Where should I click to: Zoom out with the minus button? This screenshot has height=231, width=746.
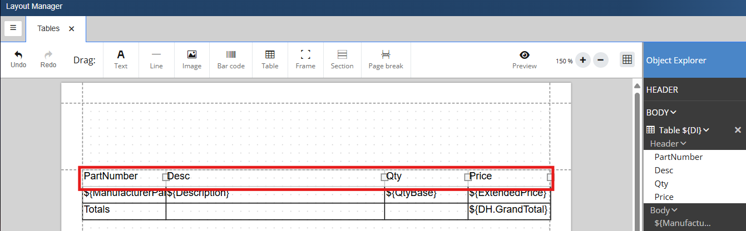click(600, 60)
